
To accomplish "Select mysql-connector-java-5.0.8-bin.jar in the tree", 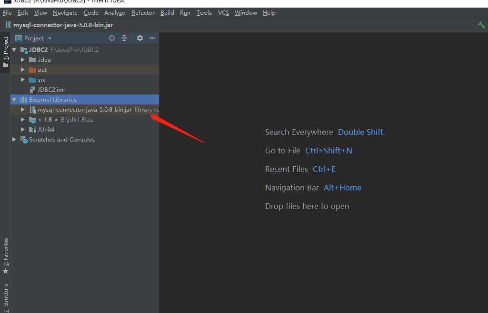I will 85,110.
